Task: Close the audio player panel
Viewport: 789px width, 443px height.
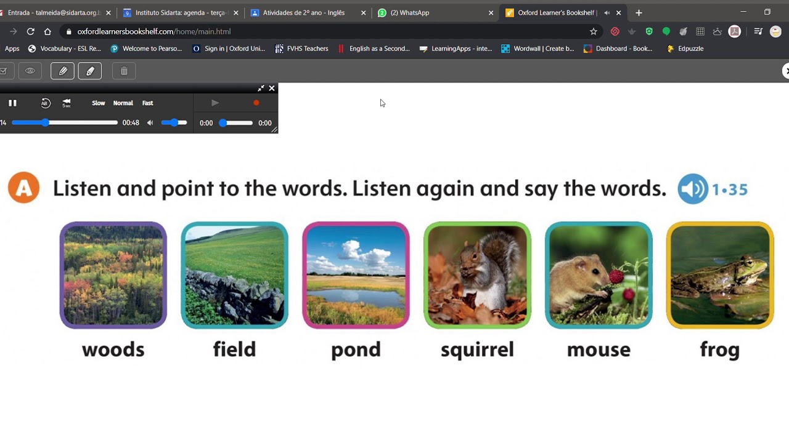Action: 272,88
